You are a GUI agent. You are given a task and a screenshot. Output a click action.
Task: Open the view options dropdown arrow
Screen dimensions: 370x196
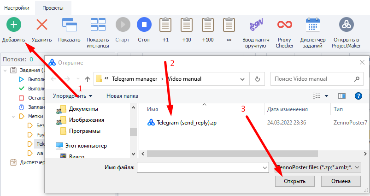pos(326,96)
